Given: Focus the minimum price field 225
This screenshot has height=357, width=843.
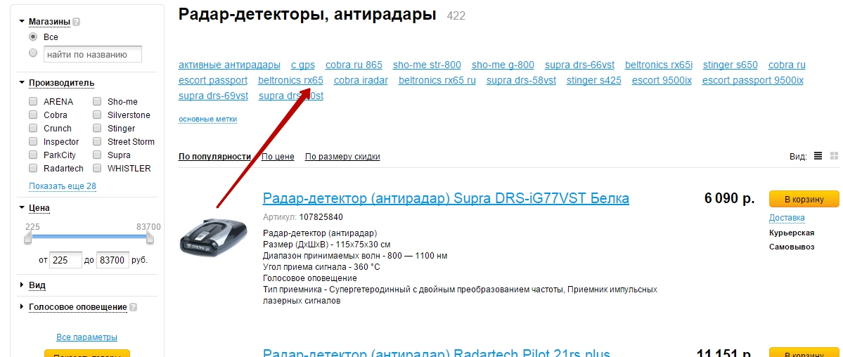Looking at the screenshot, I should coord(65,260).
